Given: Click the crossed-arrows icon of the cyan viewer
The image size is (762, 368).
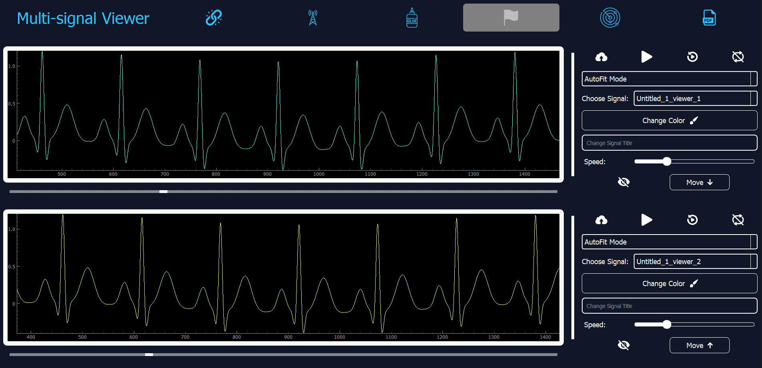Looking at the screenshot, I should coord(738,57).
